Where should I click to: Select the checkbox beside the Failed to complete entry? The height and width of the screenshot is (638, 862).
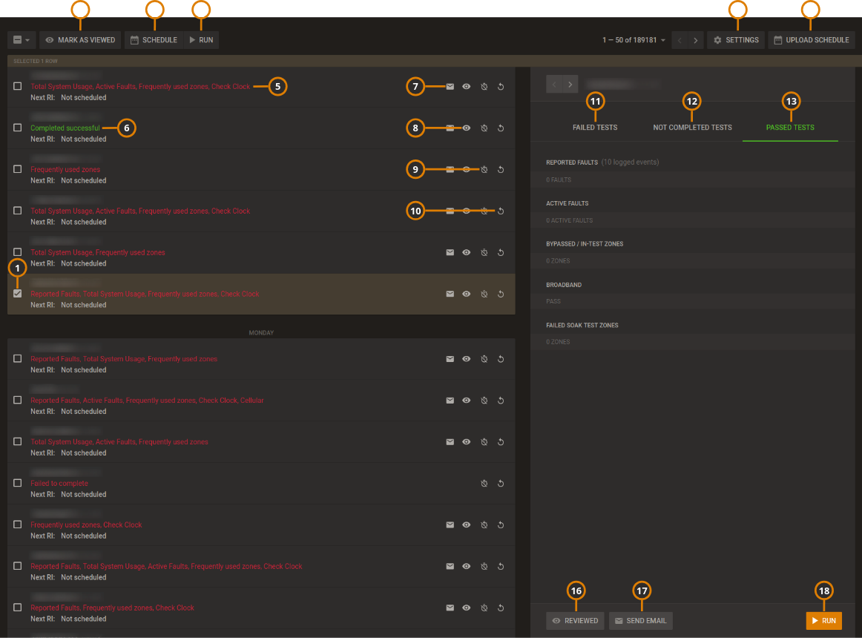17,482
